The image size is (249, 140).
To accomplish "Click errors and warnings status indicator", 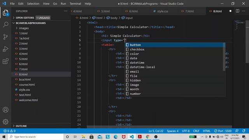I will point(9,131).
